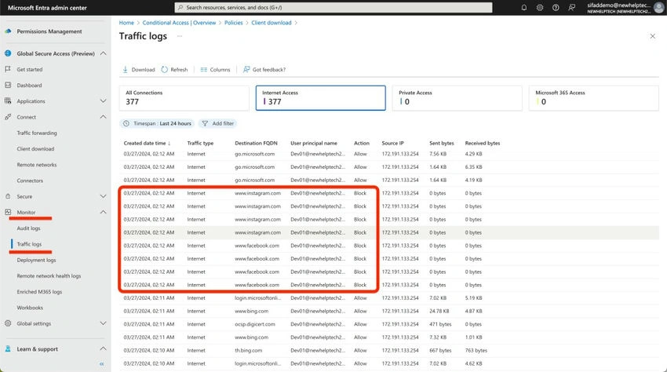
Task: Click the Got feedback? icon
Action: 246,69
